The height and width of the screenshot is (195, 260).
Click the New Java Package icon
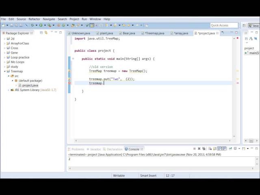coord(58,25)
